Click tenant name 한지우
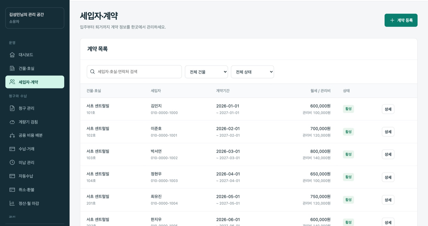The image size is (428, 226). click(x=156, y=219)
